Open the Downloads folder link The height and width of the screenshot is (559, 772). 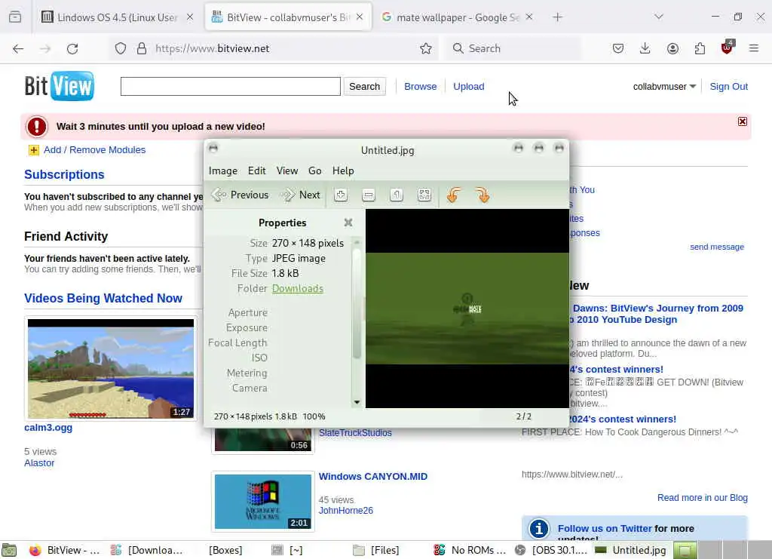(297, 289)
